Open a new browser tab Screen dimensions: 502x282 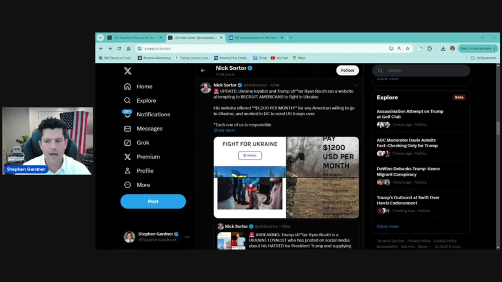[291, 38]
